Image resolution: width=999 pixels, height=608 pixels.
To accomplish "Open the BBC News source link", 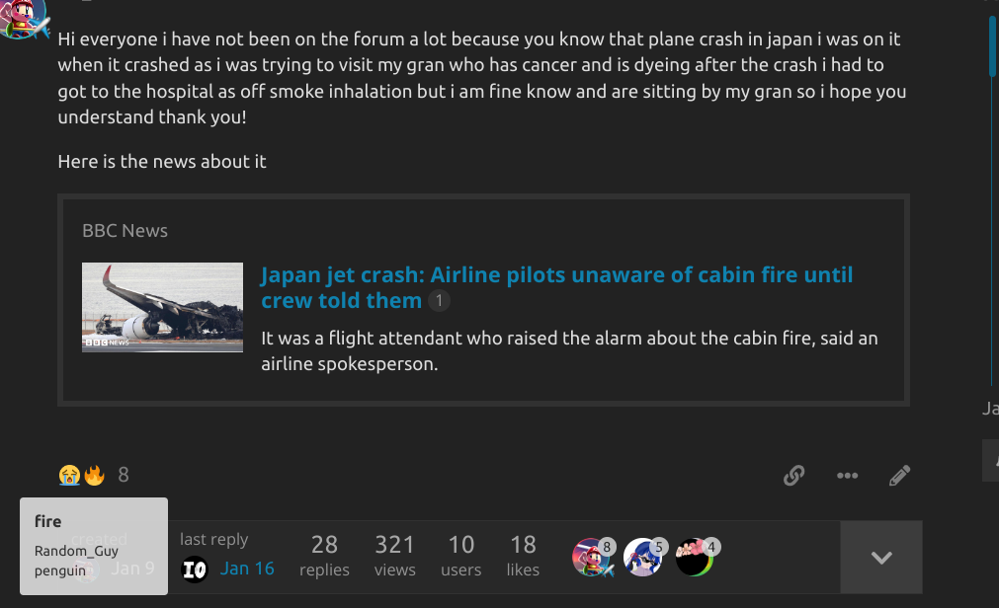I will click(125, 231).
